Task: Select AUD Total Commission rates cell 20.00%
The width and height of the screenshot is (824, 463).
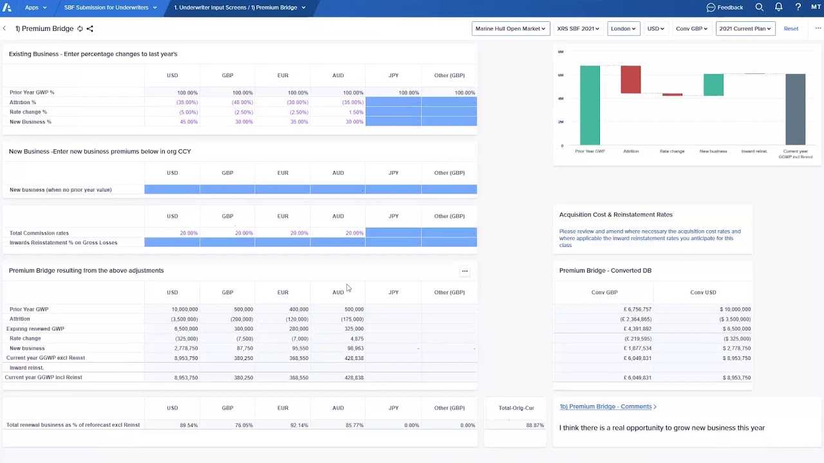Action: point(338,233)
